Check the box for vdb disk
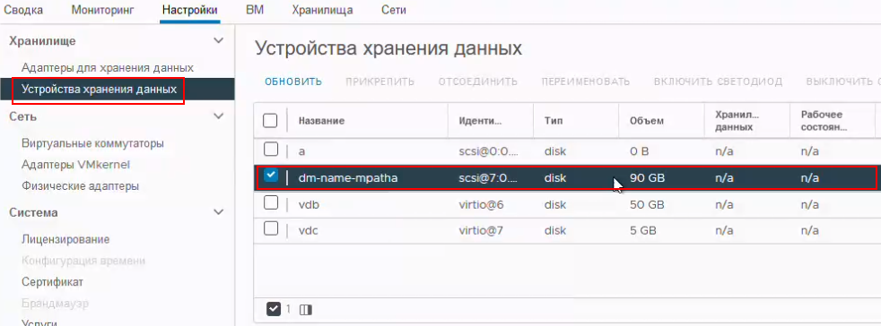This screenshot has height=326, width=881. 271,203
